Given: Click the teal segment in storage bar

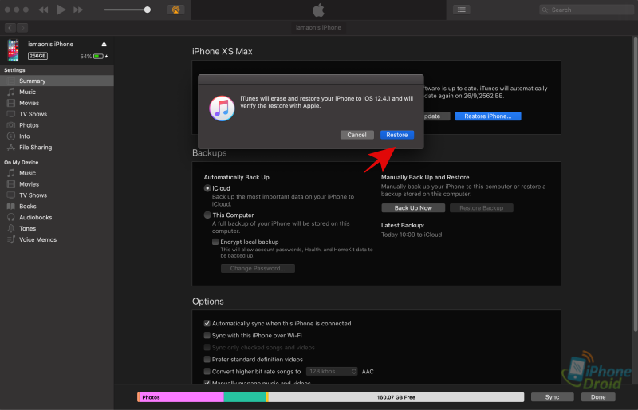Looking at the screenshot, I should coord(245,397).
